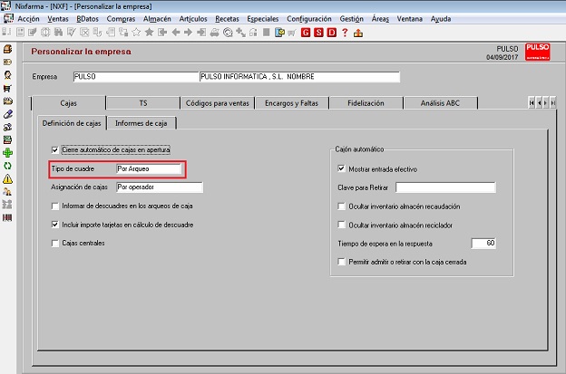Click the green cross sidebar icon
Screen dimensions: 566x374
pyautogui.click(x=7, y=153)
